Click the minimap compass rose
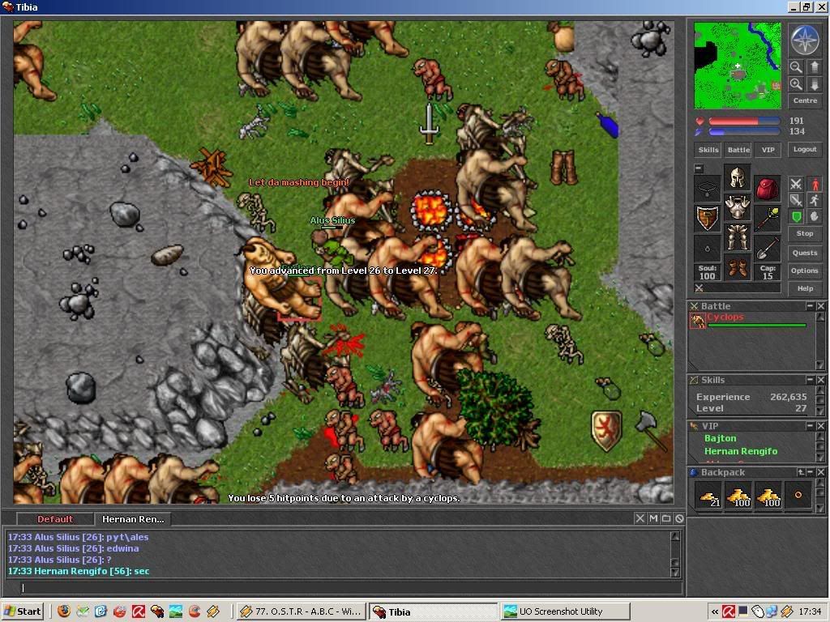Image resolution: width=830 pixels, height=622 pixels. point(805,40)
